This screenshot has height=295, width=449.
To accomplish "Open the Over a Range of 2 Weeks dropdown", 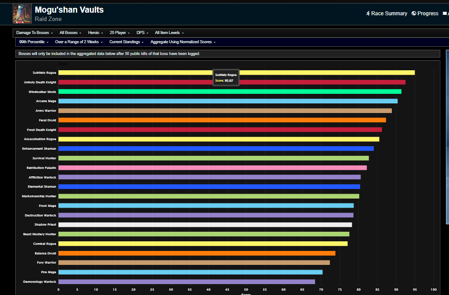I will point(79,42).
